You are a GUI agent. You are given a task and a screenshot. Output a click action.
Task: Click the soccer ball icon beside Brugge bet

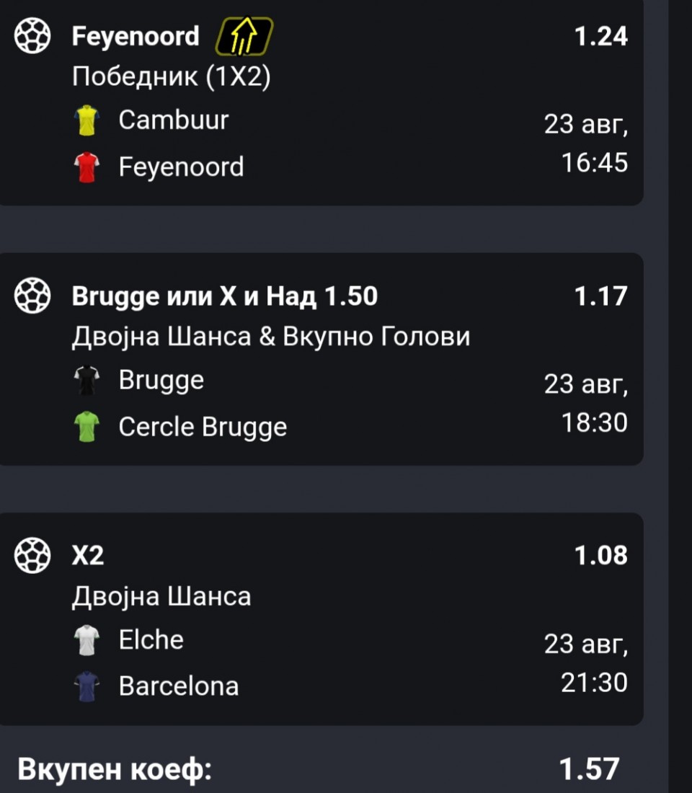(x=32, y=296)
